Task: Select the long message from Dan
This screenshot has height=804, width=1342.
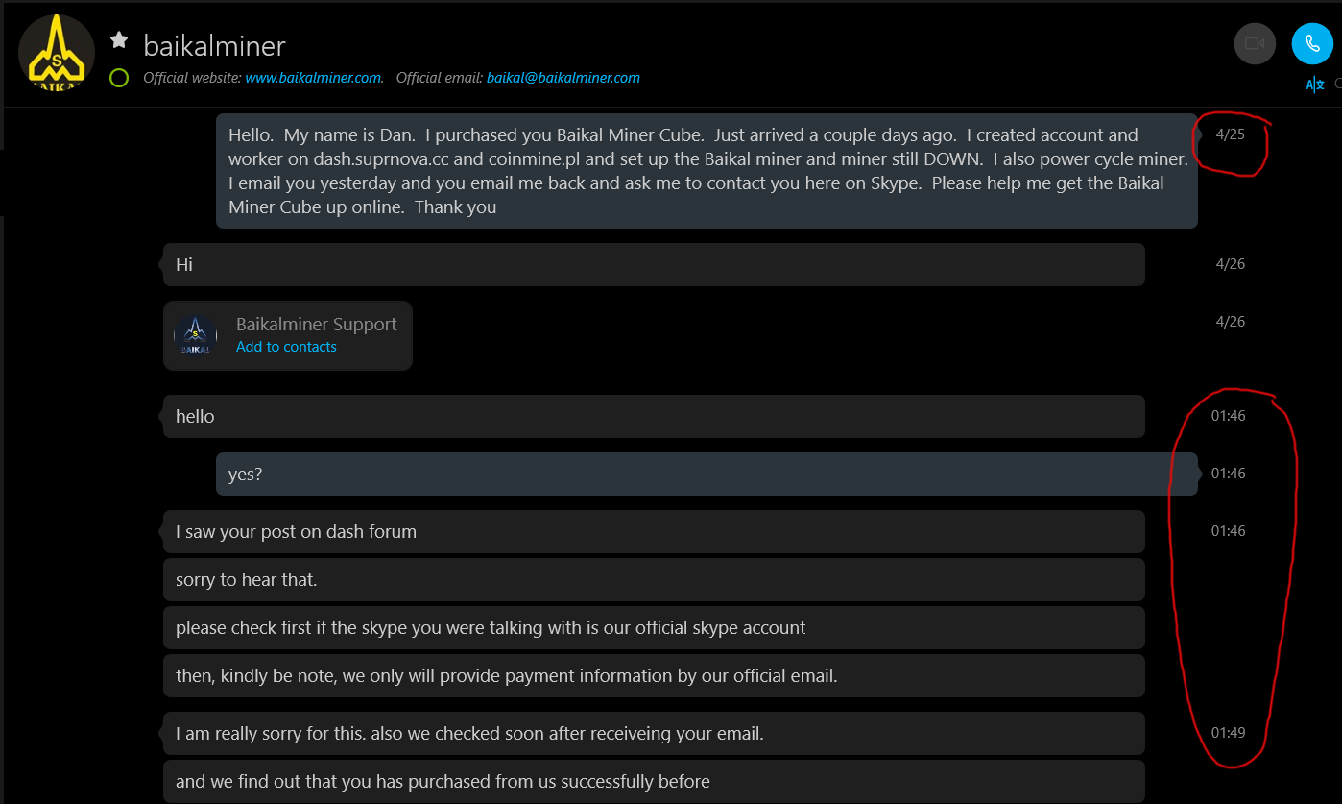Action: (707, 171)
